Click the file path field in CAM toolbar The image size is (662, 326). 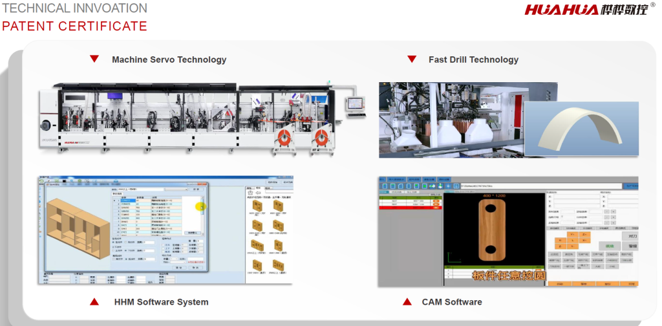tap(530, 186)
